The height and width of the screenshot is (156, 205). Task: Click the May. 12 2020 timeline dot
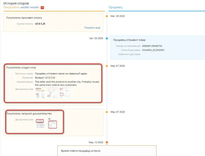point(107,142)
